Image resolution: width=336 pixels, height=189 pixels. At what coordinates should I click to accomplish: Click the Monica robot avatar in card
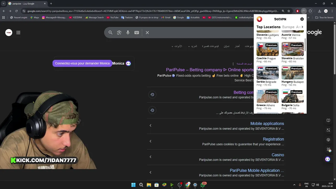pyautogui.click(x=128, y=63)
